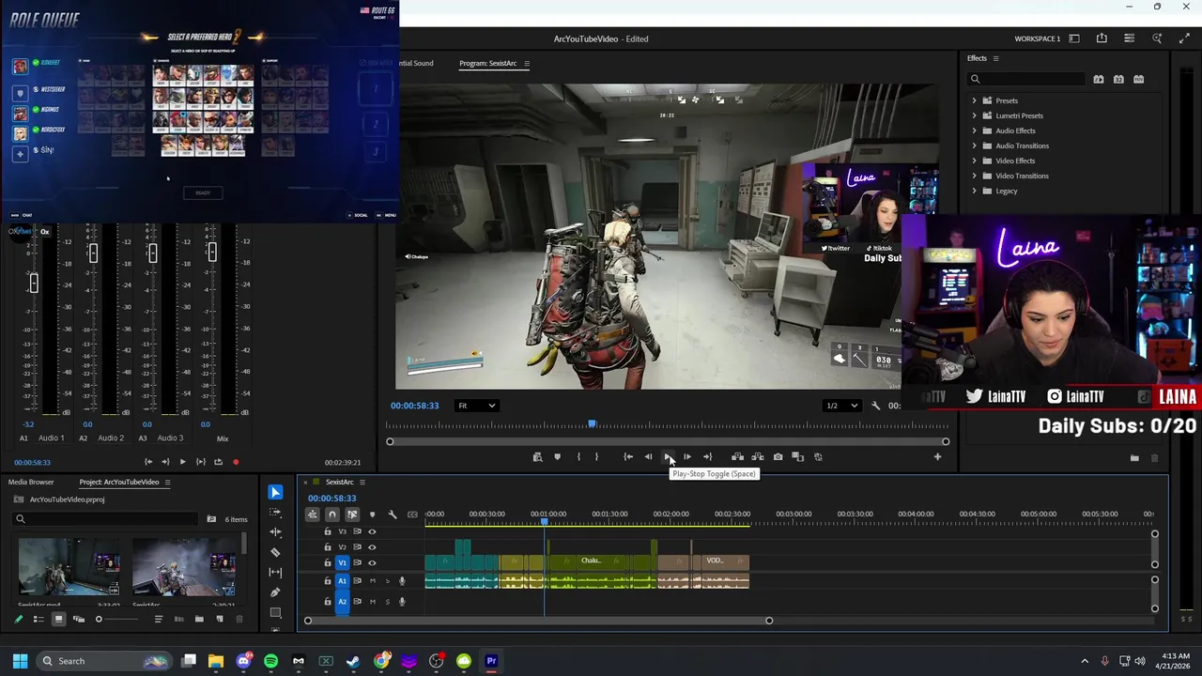Select the Slip tool
The height and width of the screenshot is (676, 1202).
(x=275, y=572)
